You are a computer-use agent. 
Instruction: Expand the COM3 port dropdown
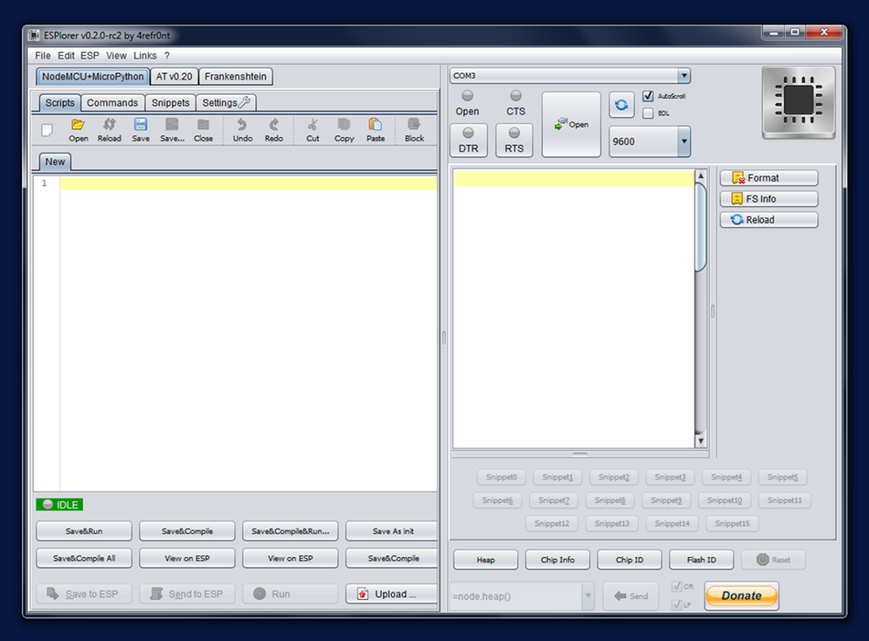tap(684, 76)
